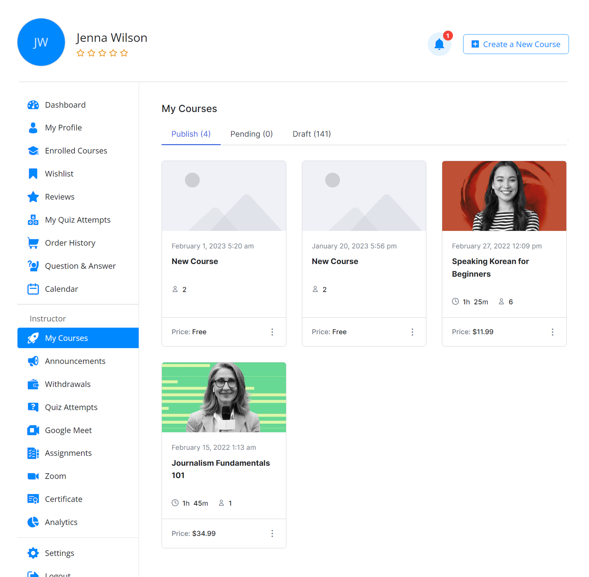The width and height of the screenshot is (589, 577).
Task: Open options menu for Korean course
Action: pyautogui.click(x=552, y=332)
